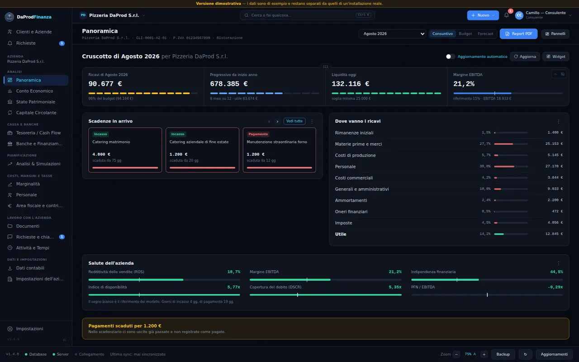Open Scadenze in arrivo three-dot menu
This screenshot has height=362, width=579.
312,121
